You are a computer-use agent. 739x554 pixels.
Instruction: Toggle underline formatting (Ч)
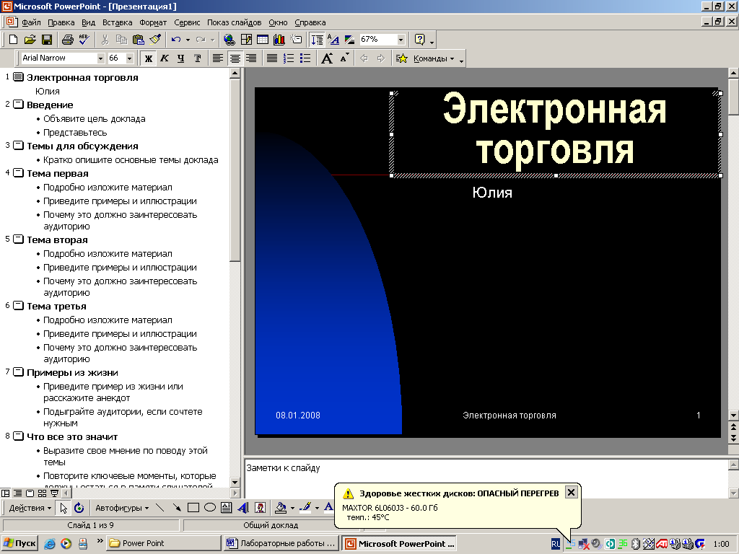[181, 58]
